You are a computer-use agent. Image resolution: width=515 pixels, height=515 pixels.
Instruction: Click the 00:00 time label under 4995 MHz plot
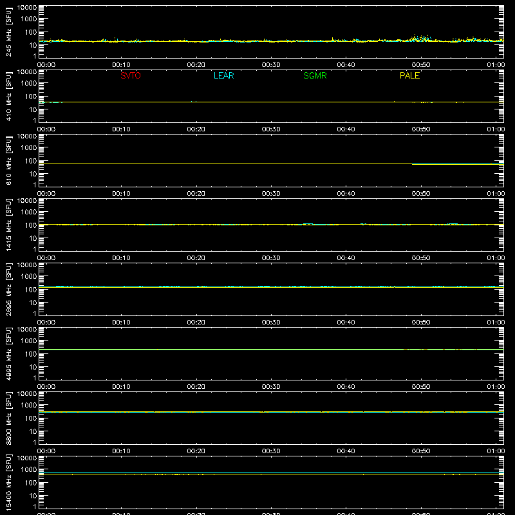click(x=46, y=387)
